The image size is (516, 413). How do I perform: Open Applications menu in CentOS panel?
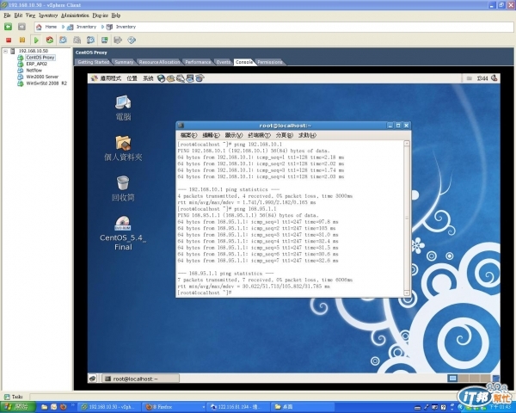[111, 78]
